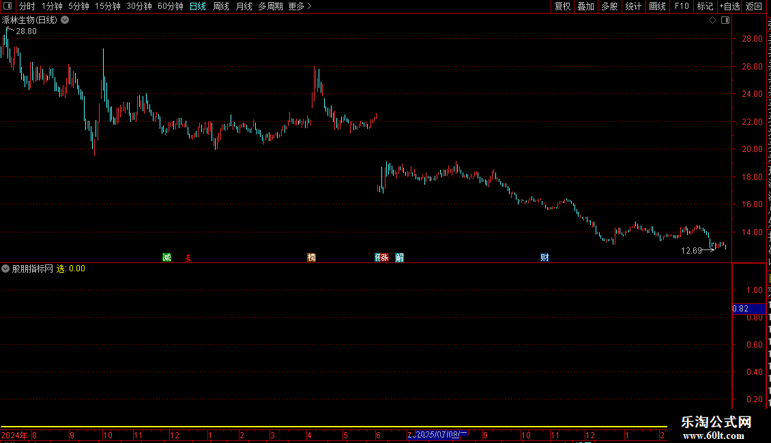The image size is (771, 443).
Task: Click the red 涨 event marker
Action: tap(385, 258)
